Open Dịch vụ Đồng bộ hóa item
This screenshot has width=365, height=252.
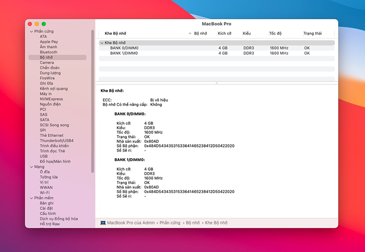[59, 219]
